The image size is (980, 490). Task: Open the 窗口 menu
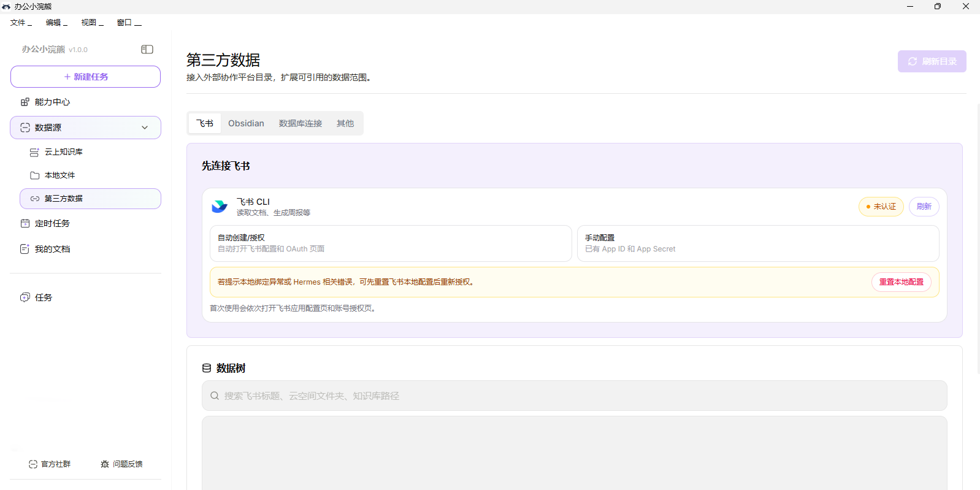point(129,23)
